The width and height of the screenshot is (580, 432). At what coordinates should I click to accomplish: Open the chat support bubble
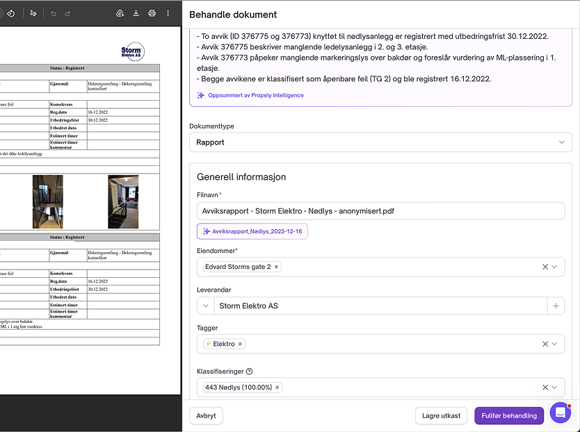coord(561,413)
